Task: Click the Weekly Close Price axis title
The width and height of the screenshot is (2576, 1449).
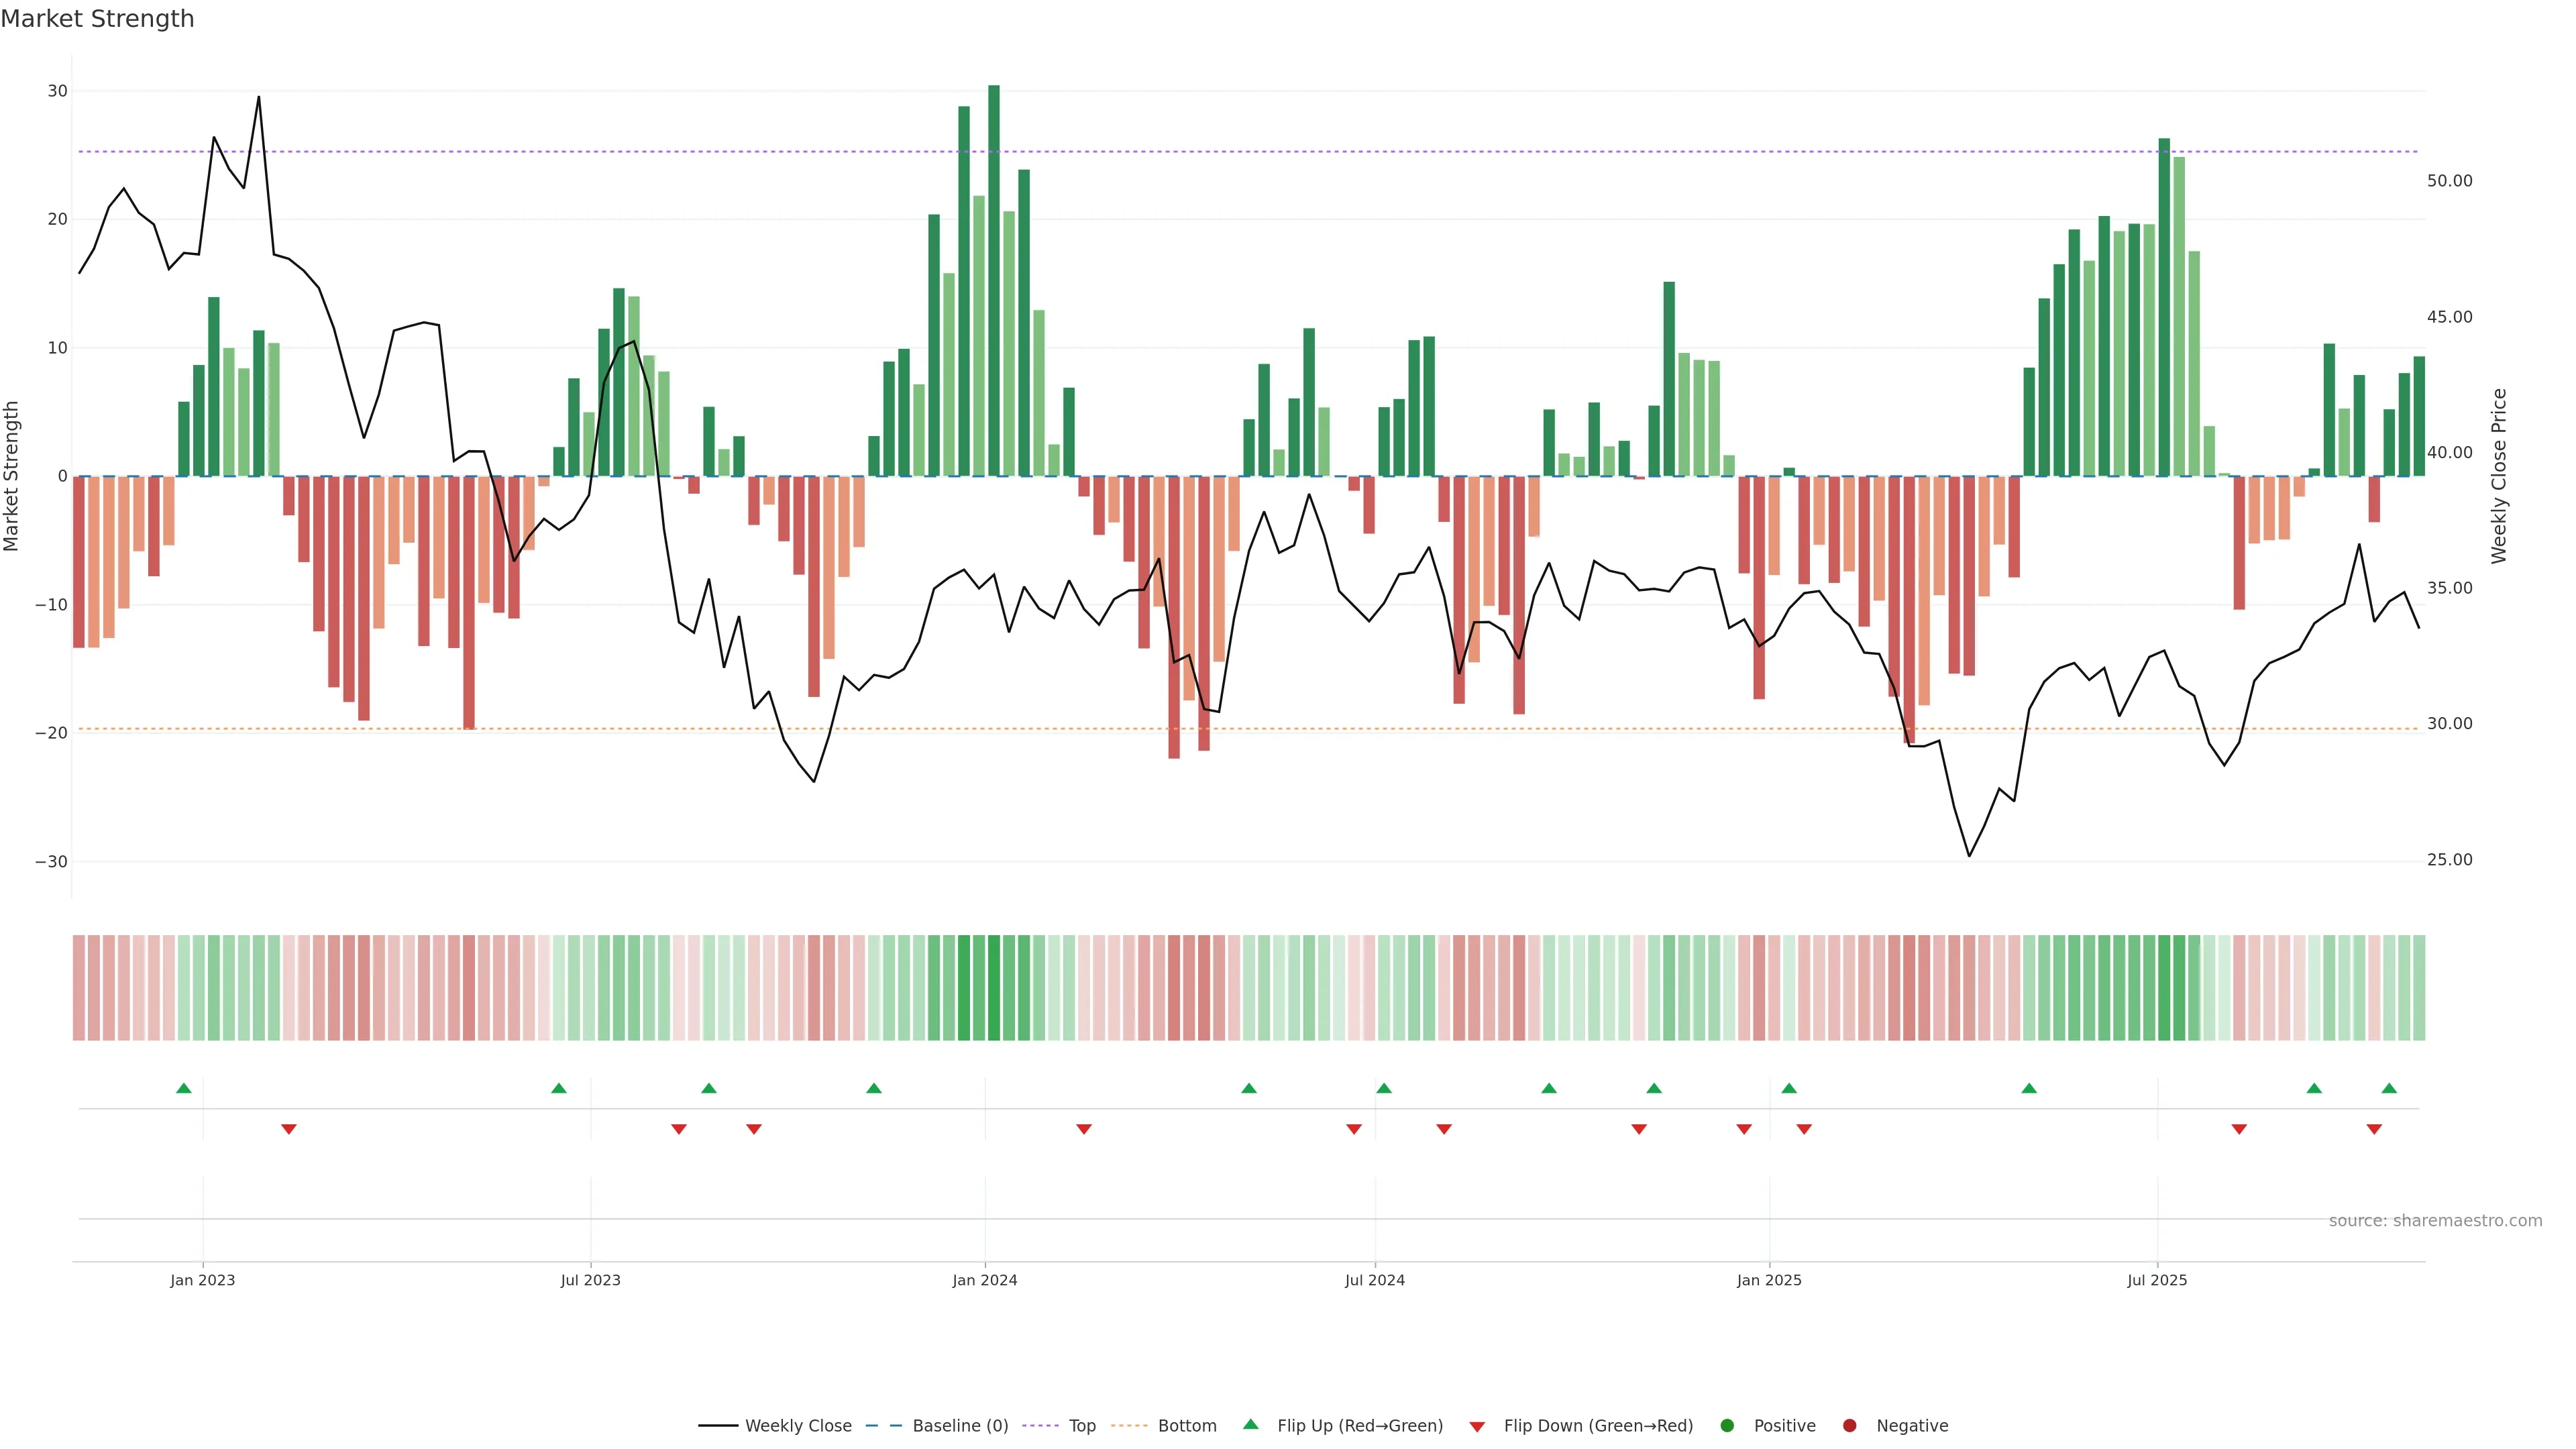Action: tap(2499, 476)
